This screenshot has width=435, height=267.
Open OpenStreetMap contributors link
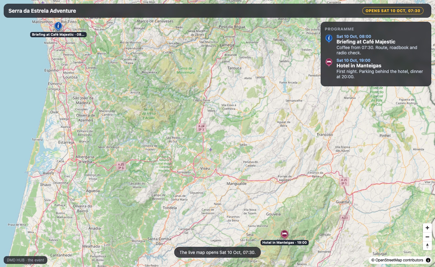399,260
